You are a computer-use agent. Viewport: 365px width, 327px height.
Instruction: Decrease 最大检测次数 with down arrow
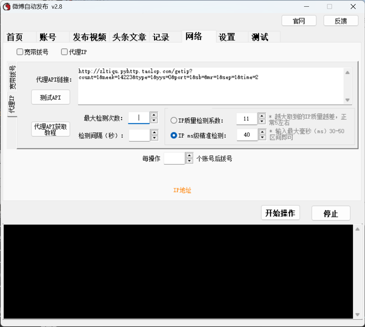(x=154, y=120)
